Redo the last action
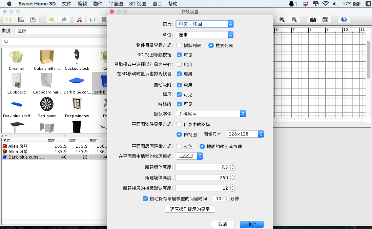The height and width of the screenshot is (229, 372). [x=64, y=20]
